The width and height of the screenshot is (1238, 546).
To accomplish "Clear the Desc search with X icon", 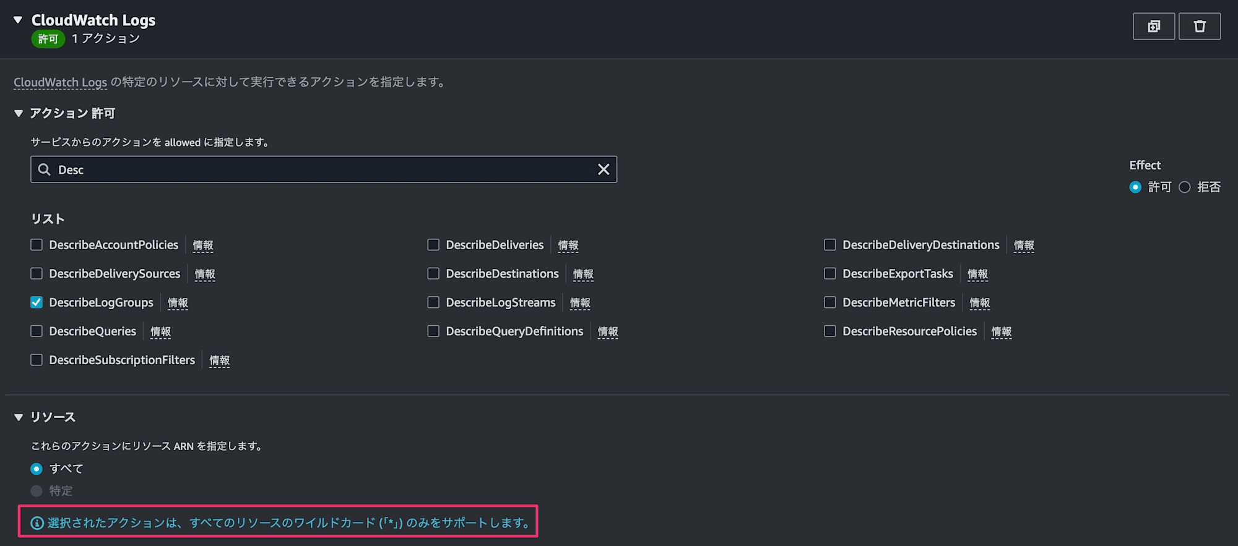I will [x=604, y=169].
